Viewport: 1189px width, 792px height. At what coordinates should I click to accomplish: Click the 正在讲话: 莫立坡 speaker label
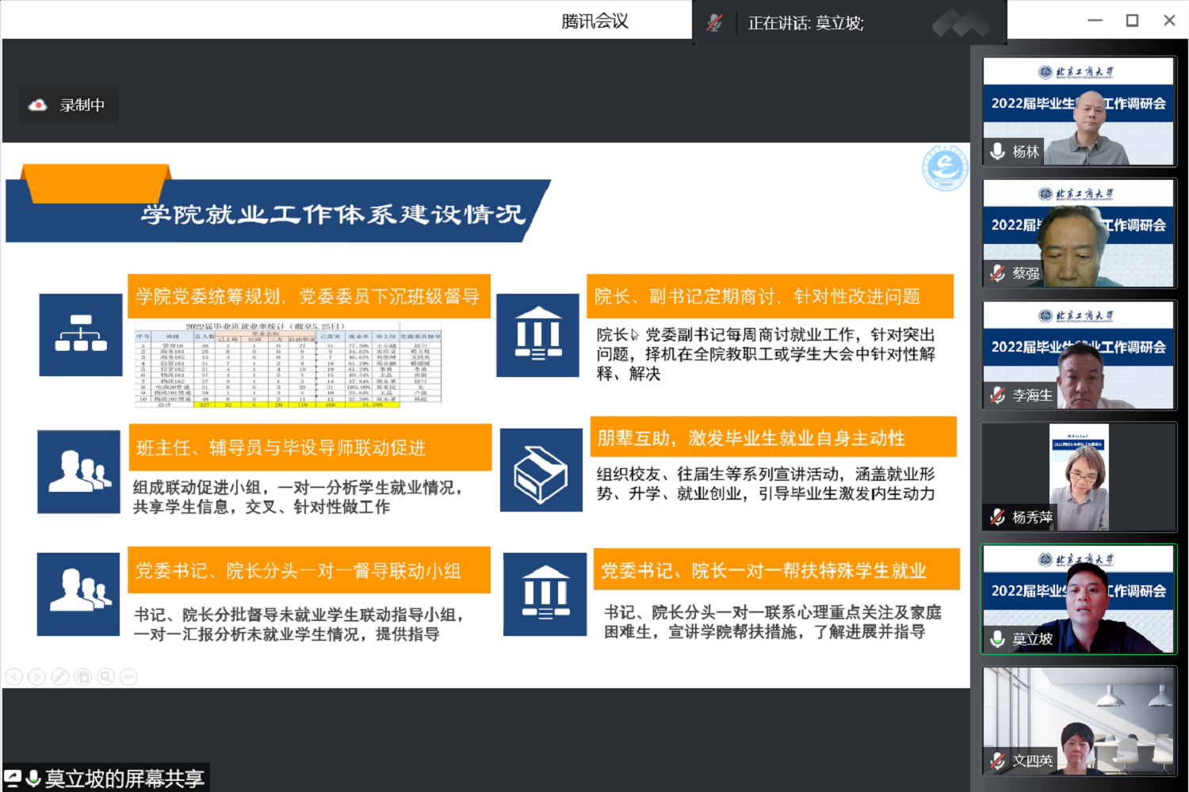805,23
